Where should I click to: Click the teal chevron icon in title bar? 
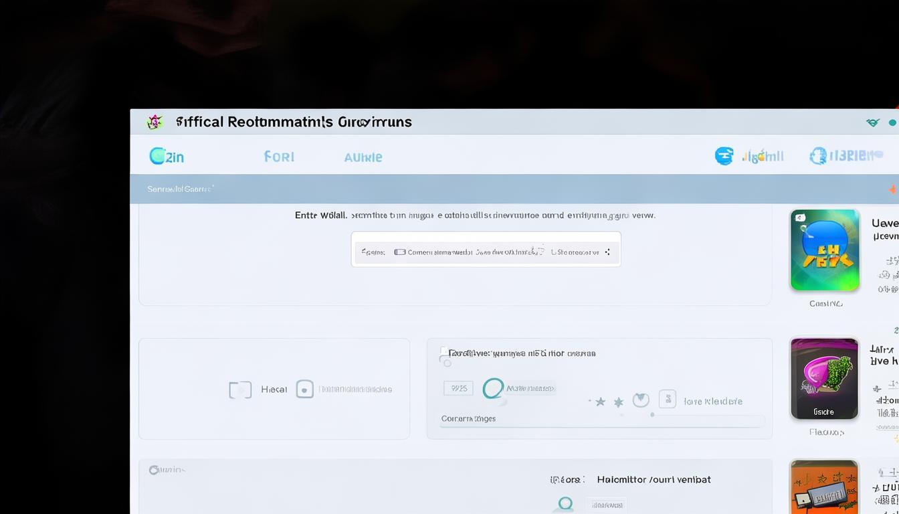872,122
